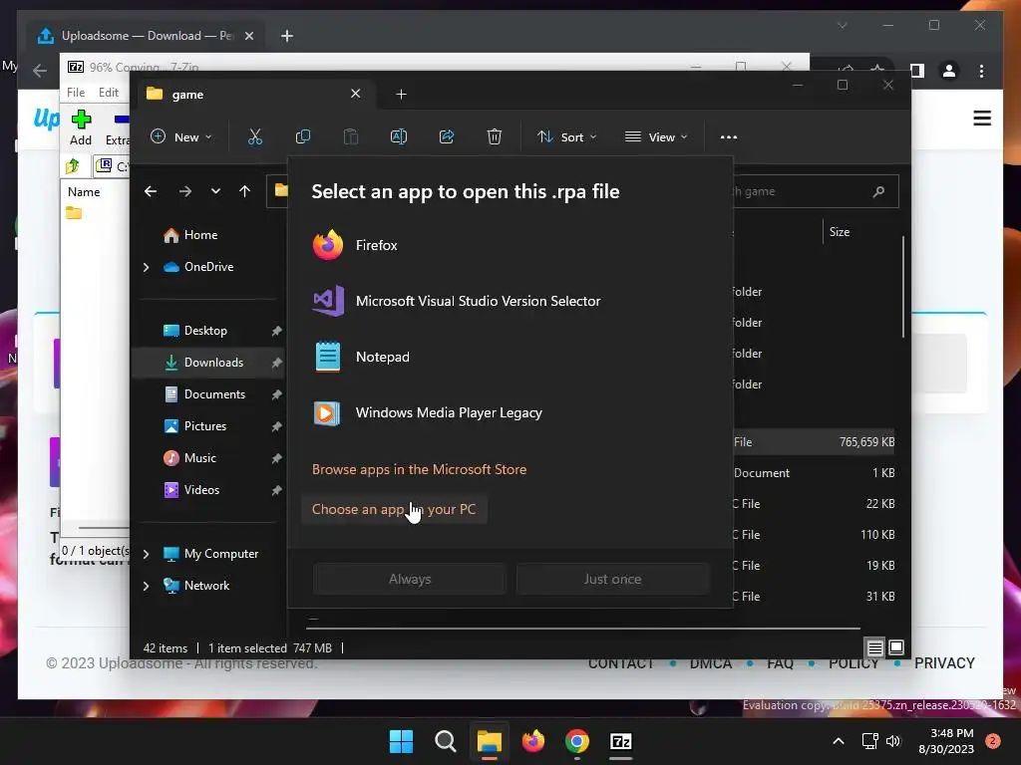
Task: Open Chrome from the taskbar
Action: tap(577, 741)
